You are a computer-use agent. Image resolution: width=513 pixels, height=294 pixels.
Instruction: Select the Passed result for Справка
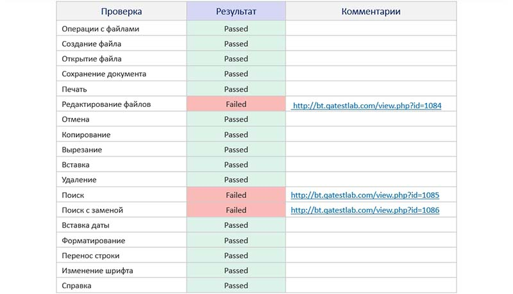point(236,286)
